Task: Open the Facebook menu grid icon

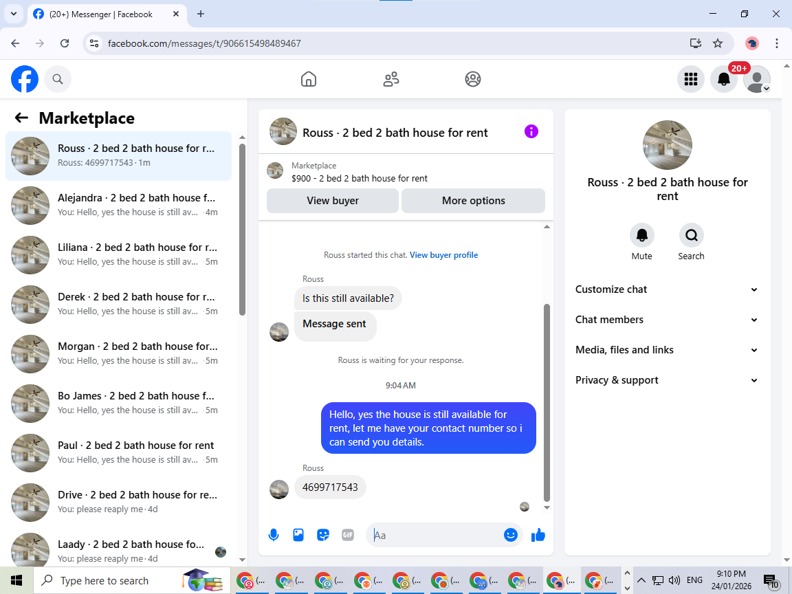Action: click(690, 79)
